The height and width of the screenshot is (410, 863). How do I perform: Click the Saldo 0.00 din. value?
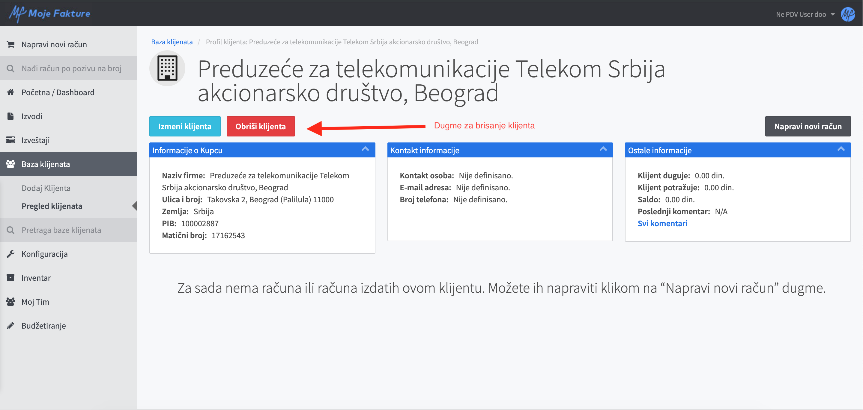click(x=680, y=200)
